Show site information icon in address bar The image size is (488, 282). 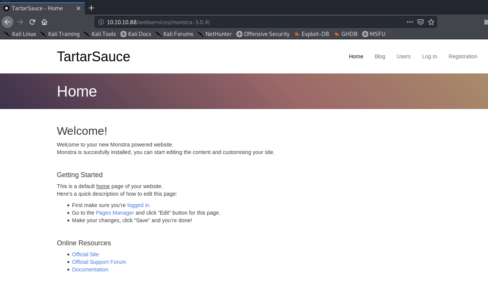(101, 22)
